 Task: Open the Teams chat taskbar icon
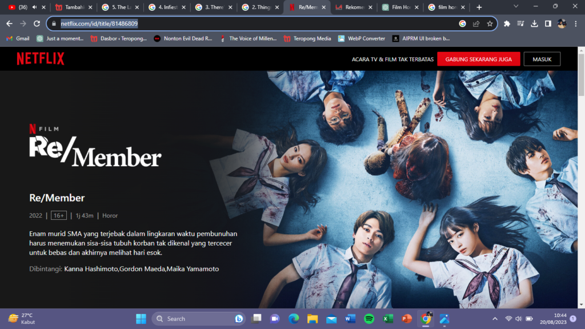(275, 319)
